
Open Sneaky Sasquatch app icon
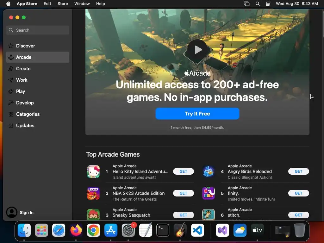click(x=93, y=215)
